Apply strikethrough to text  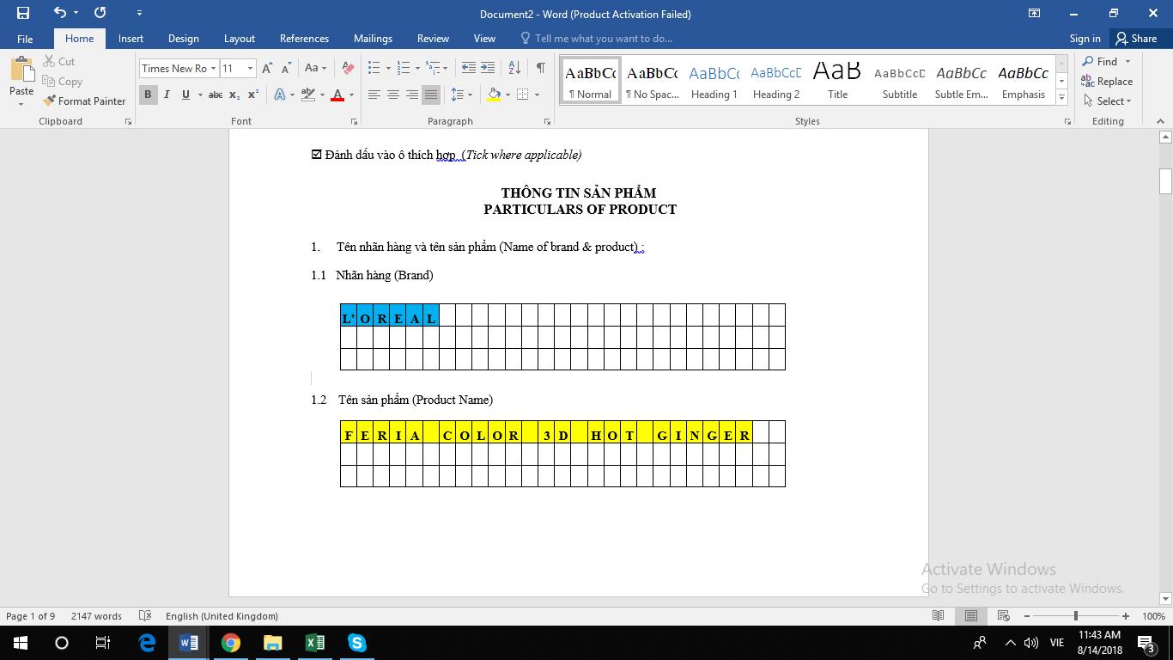[216, 95]
